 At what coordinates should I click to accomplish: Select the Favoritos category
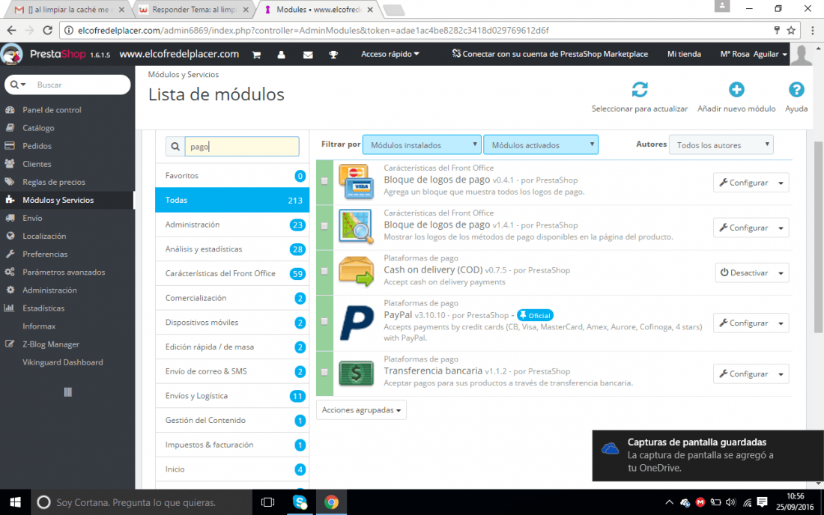click(x=232, y=175)
